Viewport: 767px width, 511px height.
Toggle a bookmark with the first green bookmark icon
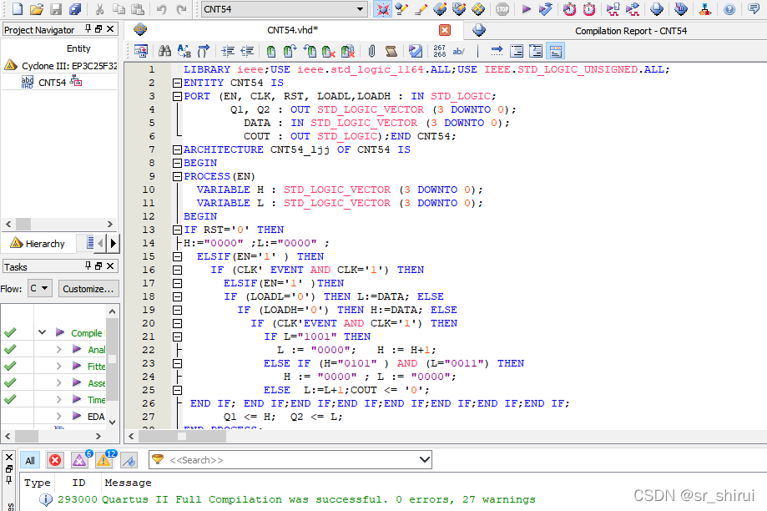coord(271,51)
